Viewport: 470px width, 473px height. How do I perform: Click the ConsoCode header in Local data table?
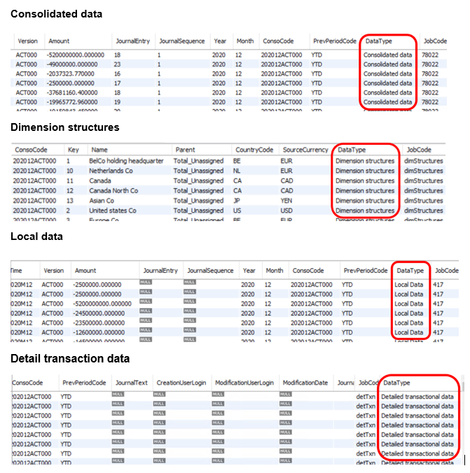coord(307,271)
